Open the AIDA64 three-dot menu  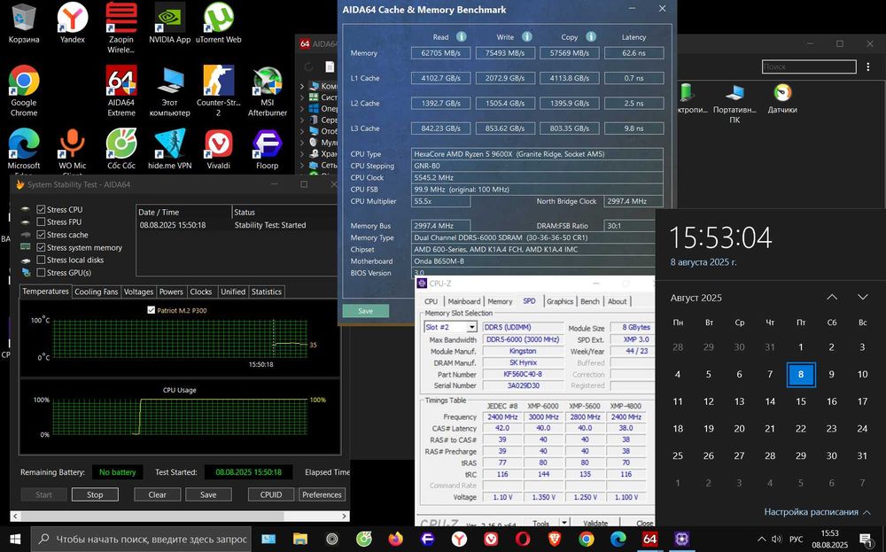point(868,66)
